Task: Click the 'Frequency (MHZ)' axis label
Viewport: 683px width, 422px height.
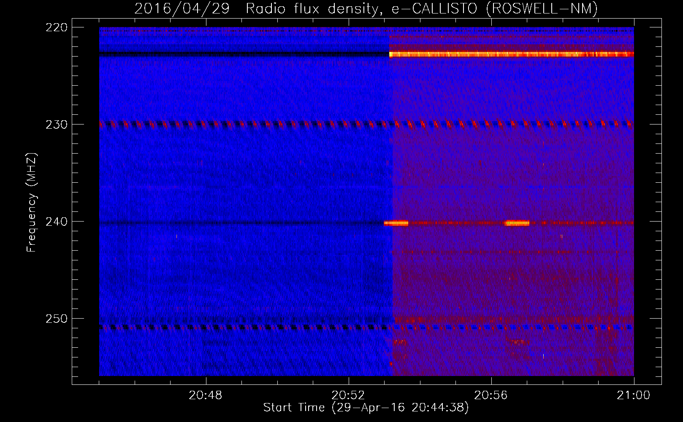Action: click(32, 202)
